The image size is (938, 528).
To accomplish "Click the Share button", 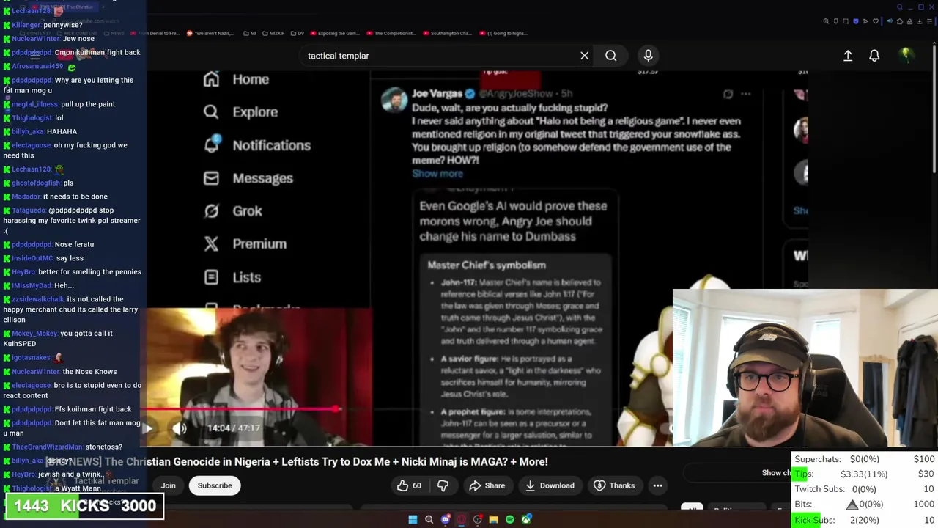I will coord(487,485).
